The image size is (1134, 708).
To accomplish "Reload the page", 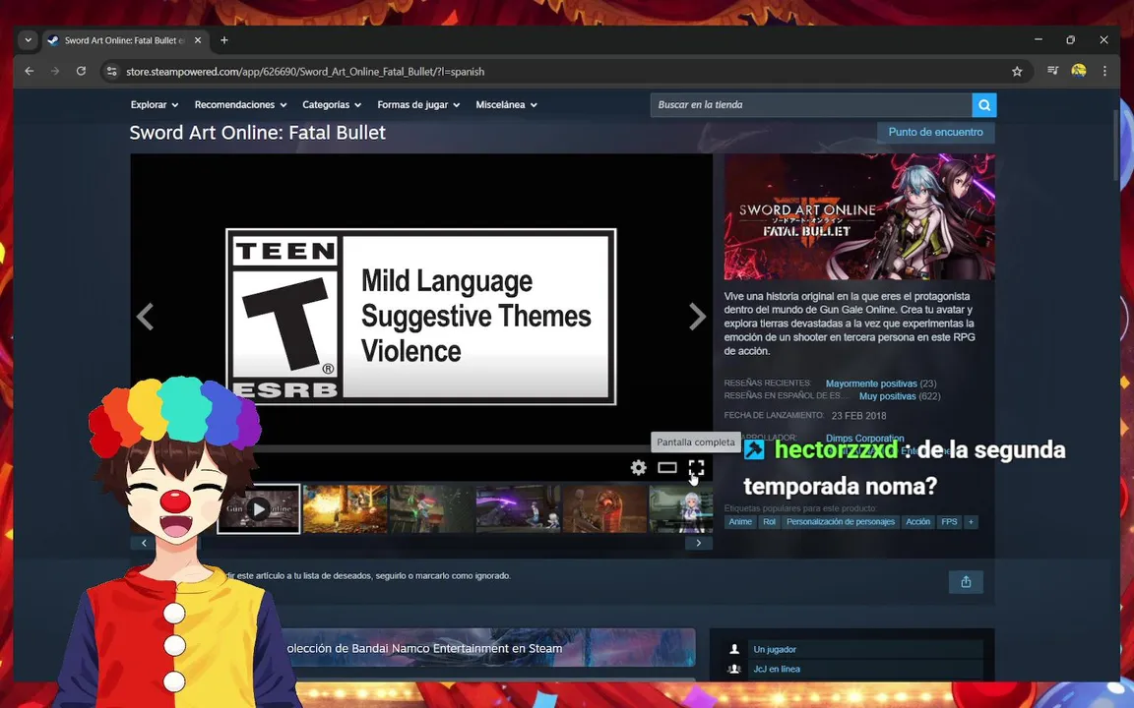I will point(81,71).
